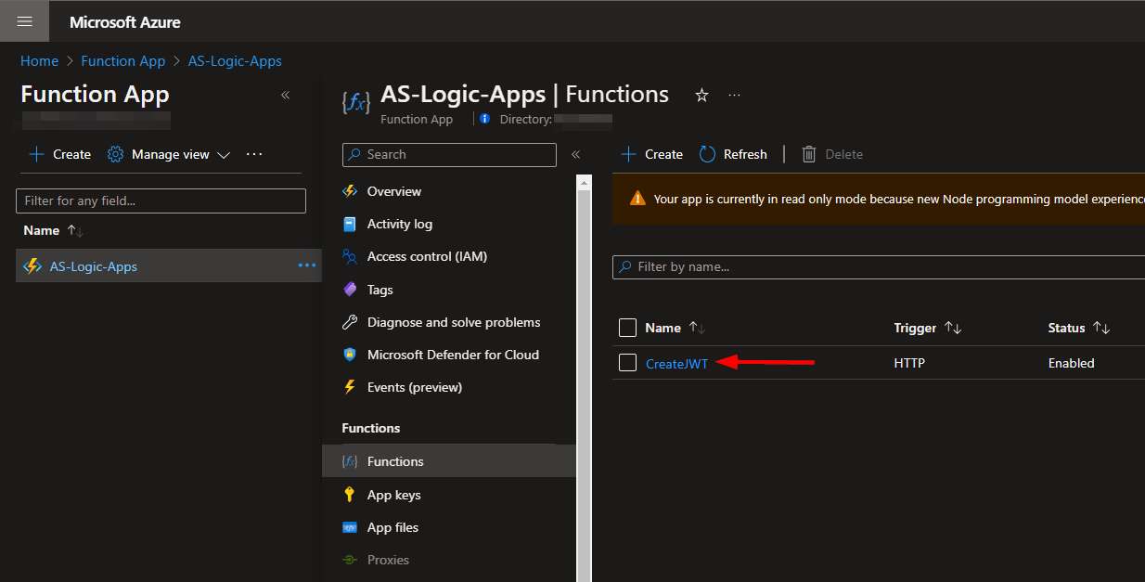The height and width of the screenshot is (582, 1145).
Task: Click the Events bolt icon
Action: (x=350, y=387)
